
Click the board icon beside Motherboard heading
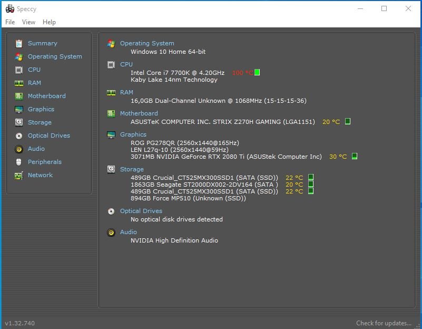click(111, 113)
